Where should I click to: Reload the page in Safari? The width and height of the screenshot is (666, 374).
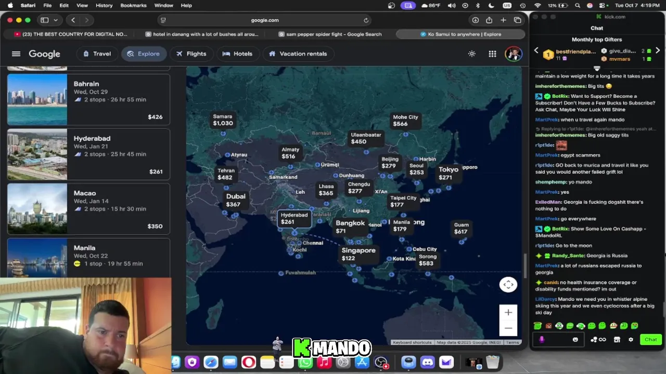pos(366,20)
